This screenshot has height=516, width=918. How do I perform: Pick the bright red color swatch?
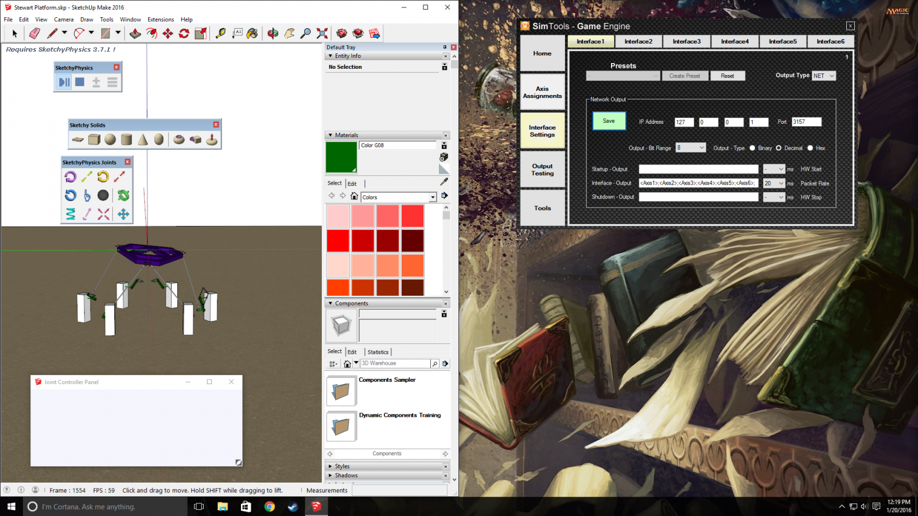pyautogui.click(x=338, y=241)
